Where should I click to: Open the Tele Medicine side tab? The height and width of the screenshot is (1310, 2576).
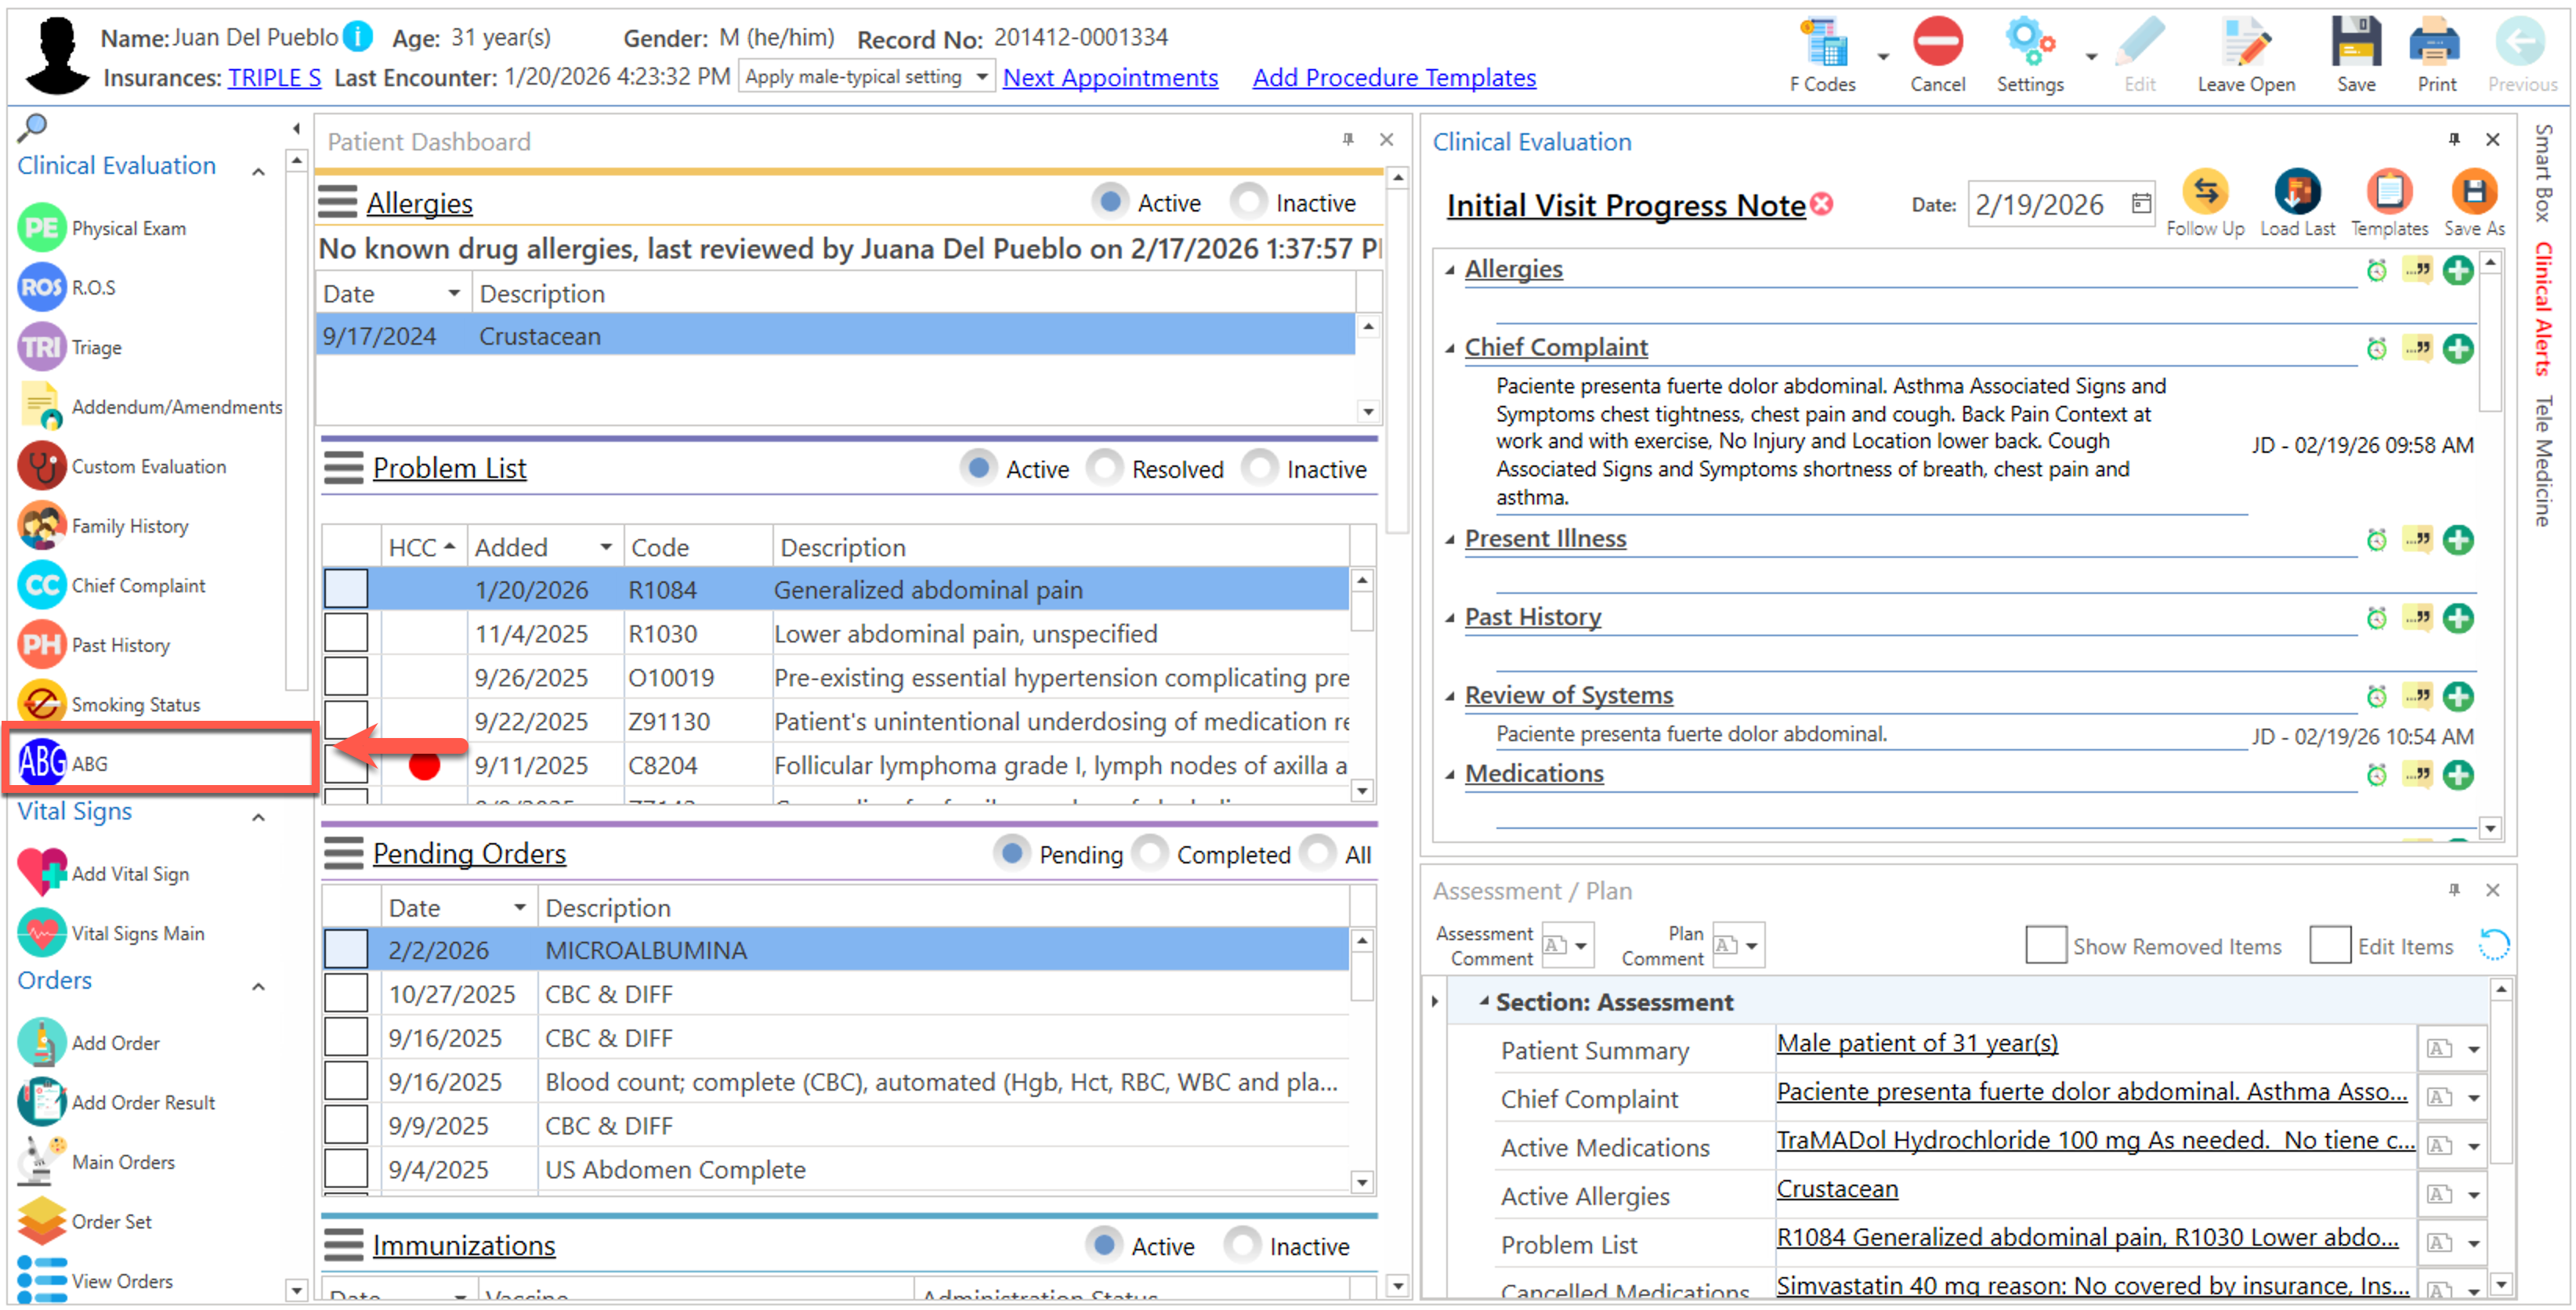pos(2543,461)
